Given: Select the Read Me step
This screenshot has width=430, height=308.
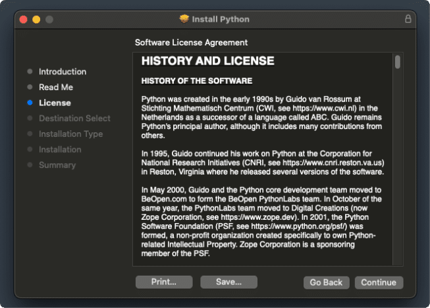Looking at the screenshot, I should [x=56, y=87].
